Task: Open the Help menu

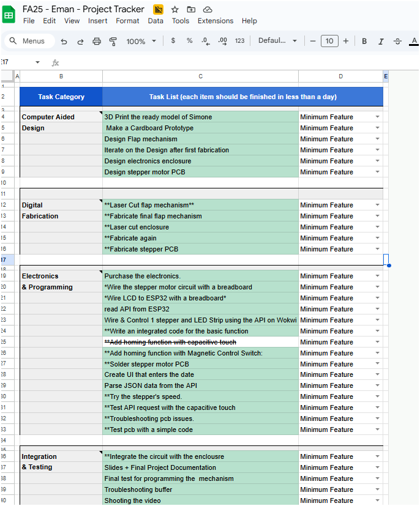Action: 249,21
